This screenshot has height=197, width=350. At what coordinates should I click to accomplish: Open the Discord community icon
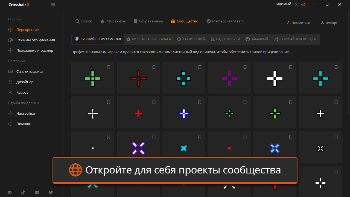(x=10, y=192)
